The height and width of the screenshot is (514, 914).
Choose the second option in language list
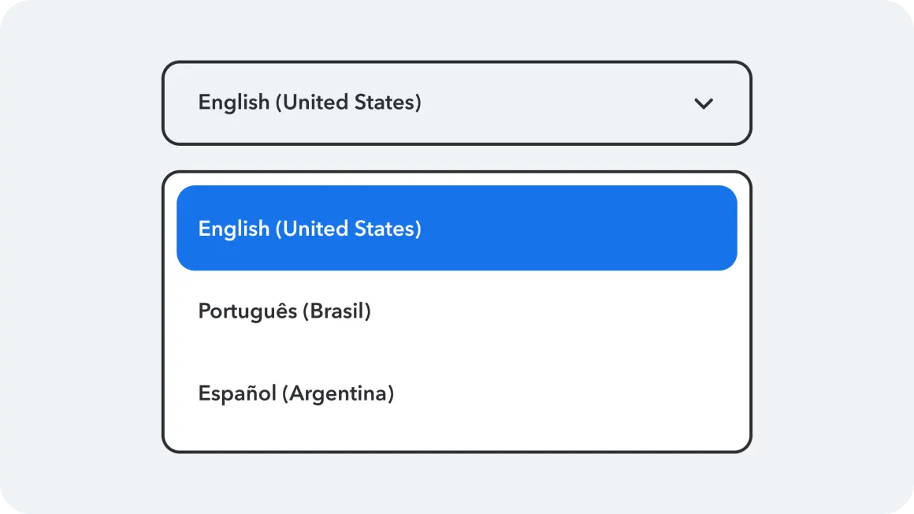[x=456, y=311]
